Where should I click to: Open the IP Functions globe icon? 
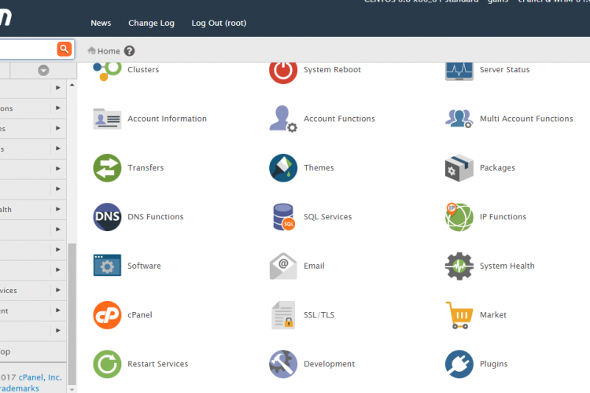click(459, 217)
